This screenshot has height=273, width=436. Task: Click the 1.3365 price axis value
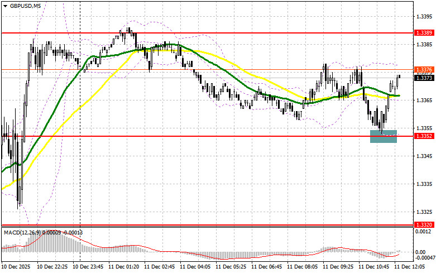(x=424, y=100)
